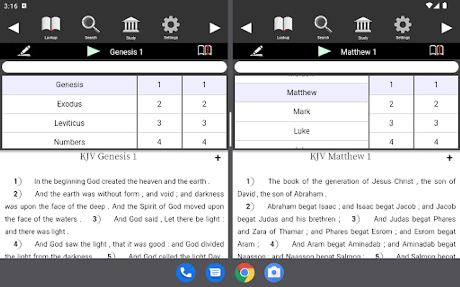
Task: Select chapter 4 in the Matthew pane
Action: click(x=391, y=141)
